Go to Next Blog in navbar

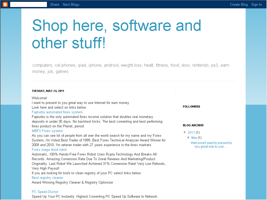71,5
